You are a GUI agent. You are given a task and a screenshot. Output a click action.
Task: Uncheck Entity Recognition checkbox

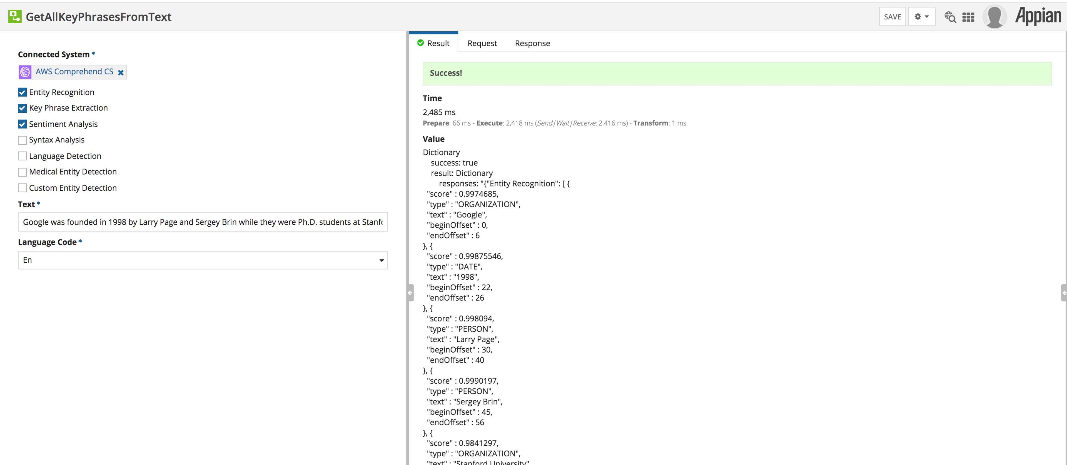(22, 92)
